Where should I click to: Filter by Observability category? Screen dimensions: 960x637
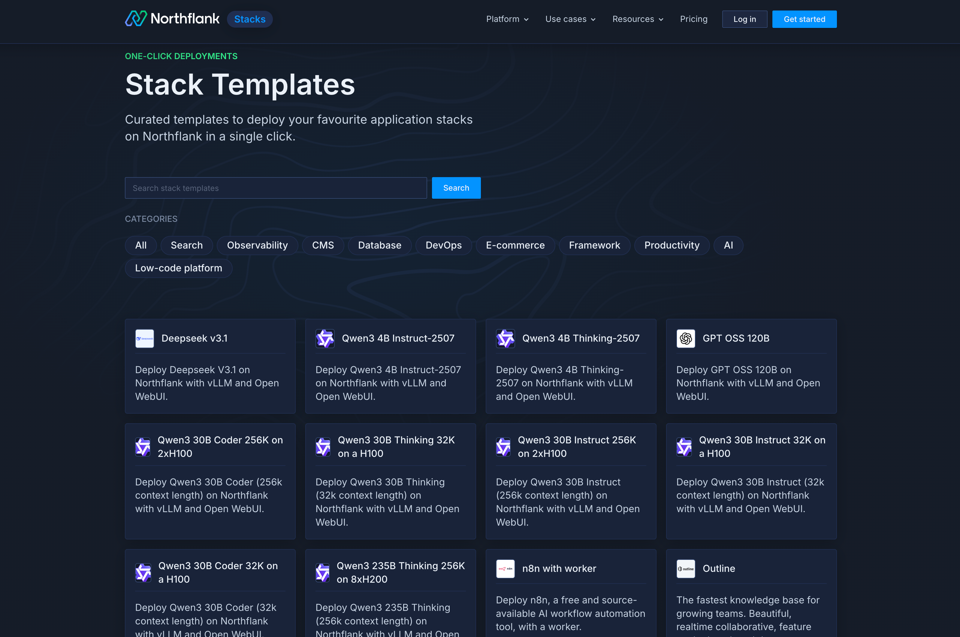pyautogui.click(x=257, y=245)
